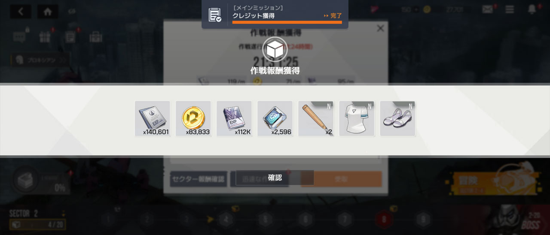This screenshot has height=235, width=550.
Task: Select the white shoes equipment reward
Action: [397, 118]
